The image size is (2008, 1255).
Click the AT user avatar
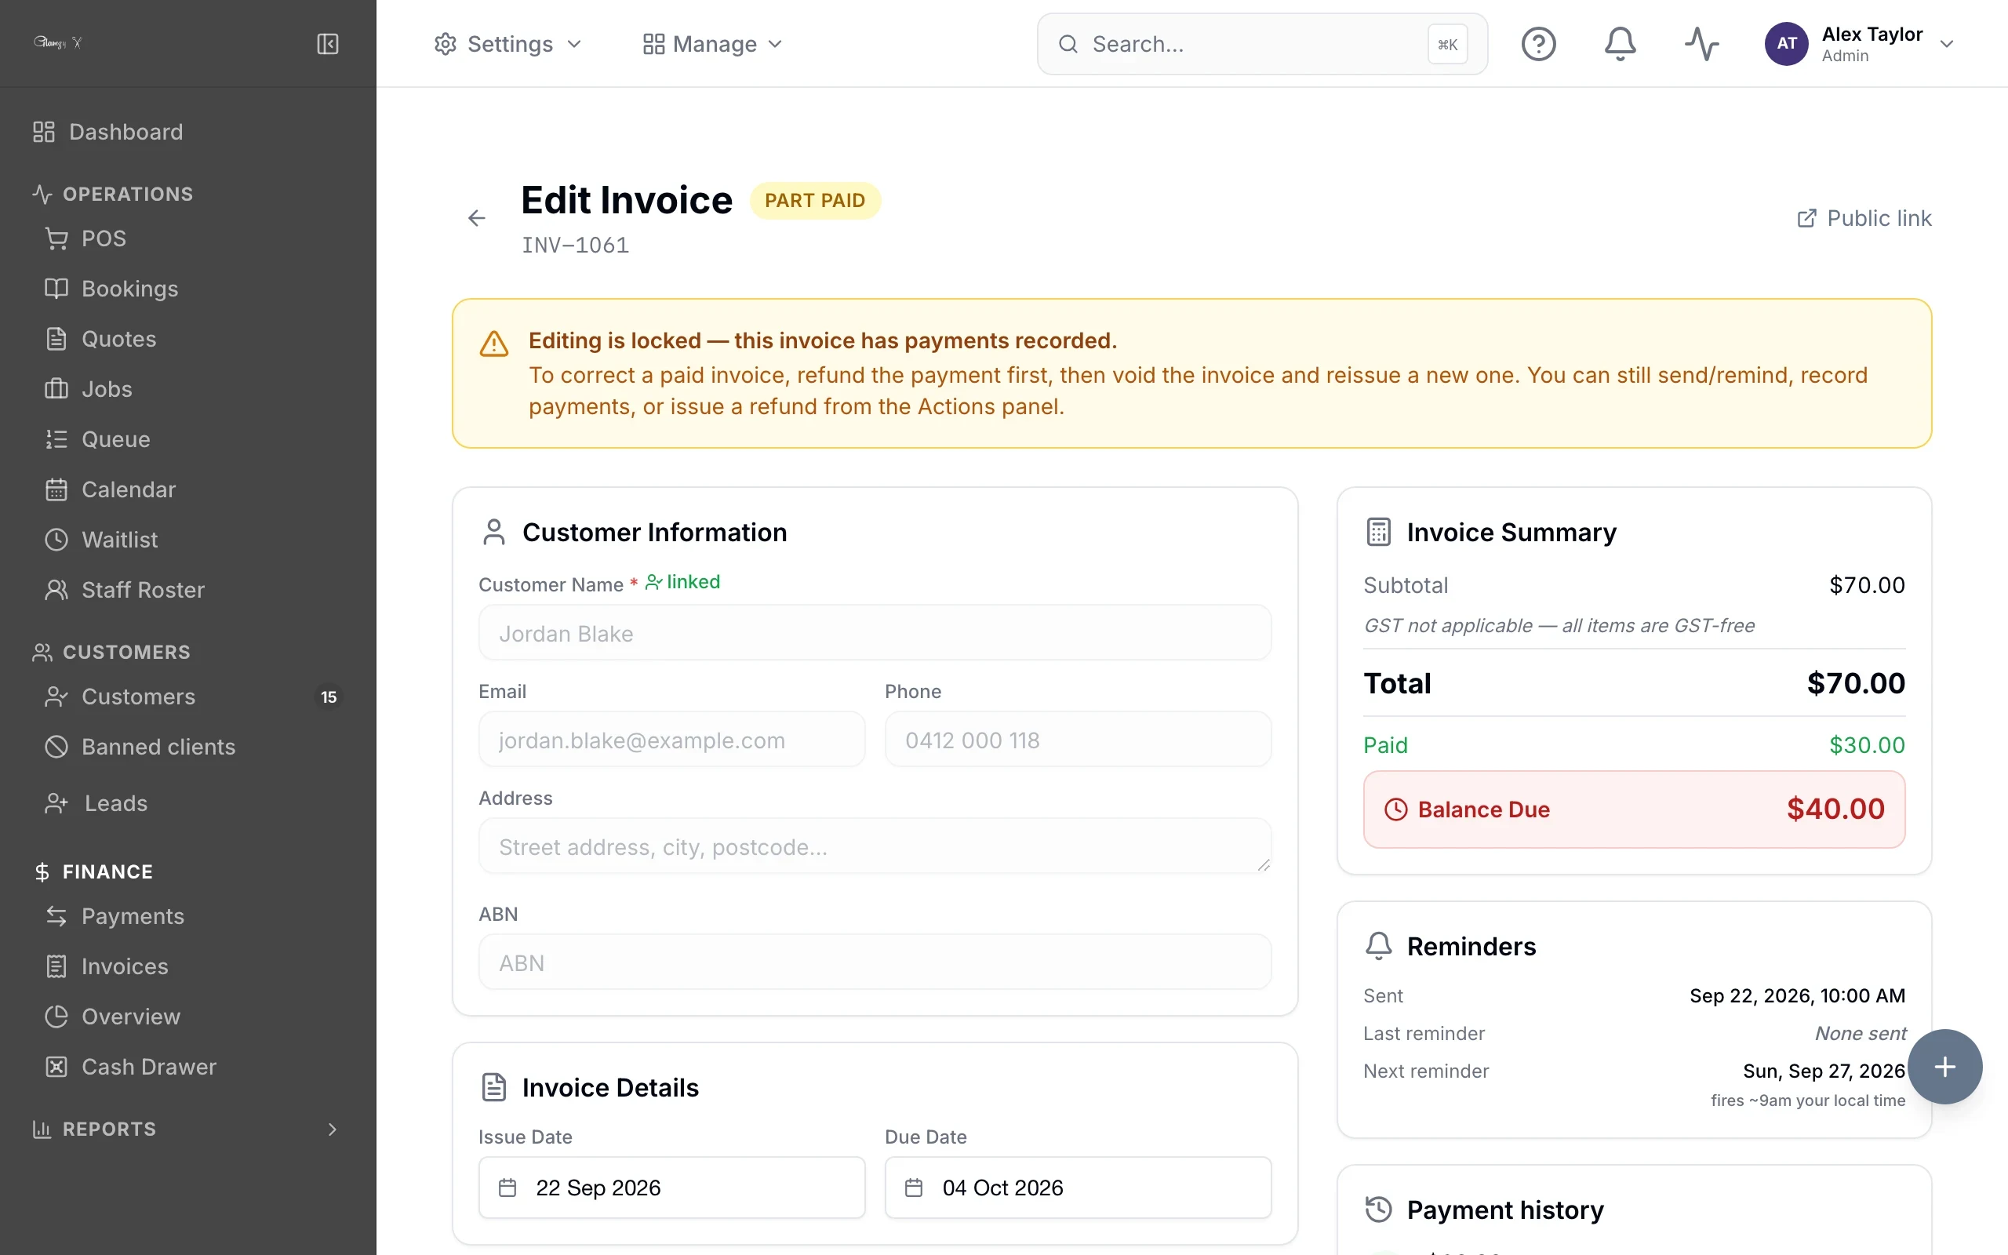[x=1787, y=44]
